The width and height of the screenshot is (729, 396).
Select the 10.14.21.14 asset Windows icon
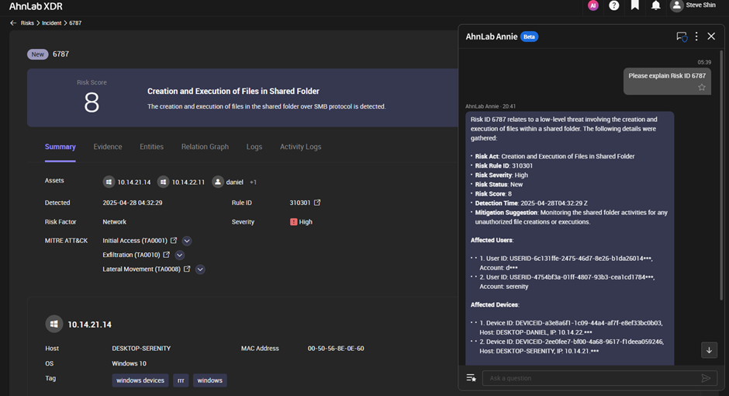point(109,182)
